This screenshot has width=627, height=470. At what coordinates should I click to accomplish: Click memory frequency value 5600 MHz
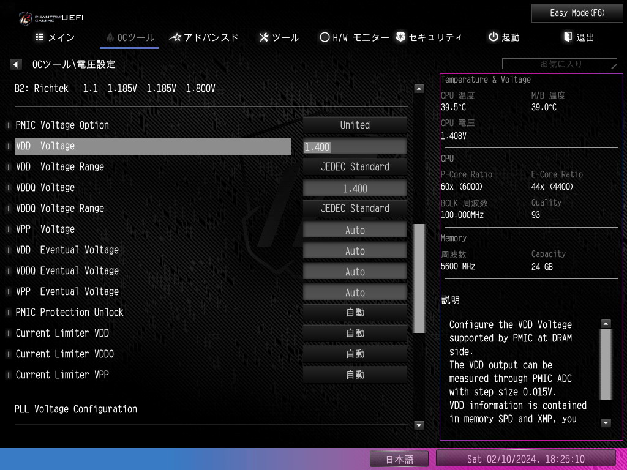click(458, 266)
